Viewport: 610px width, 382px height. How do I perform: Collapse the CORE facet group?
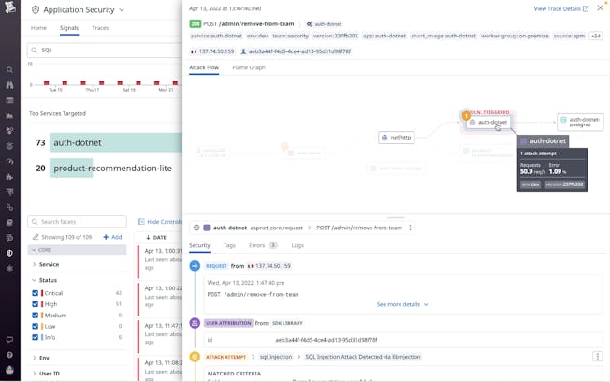77,250
